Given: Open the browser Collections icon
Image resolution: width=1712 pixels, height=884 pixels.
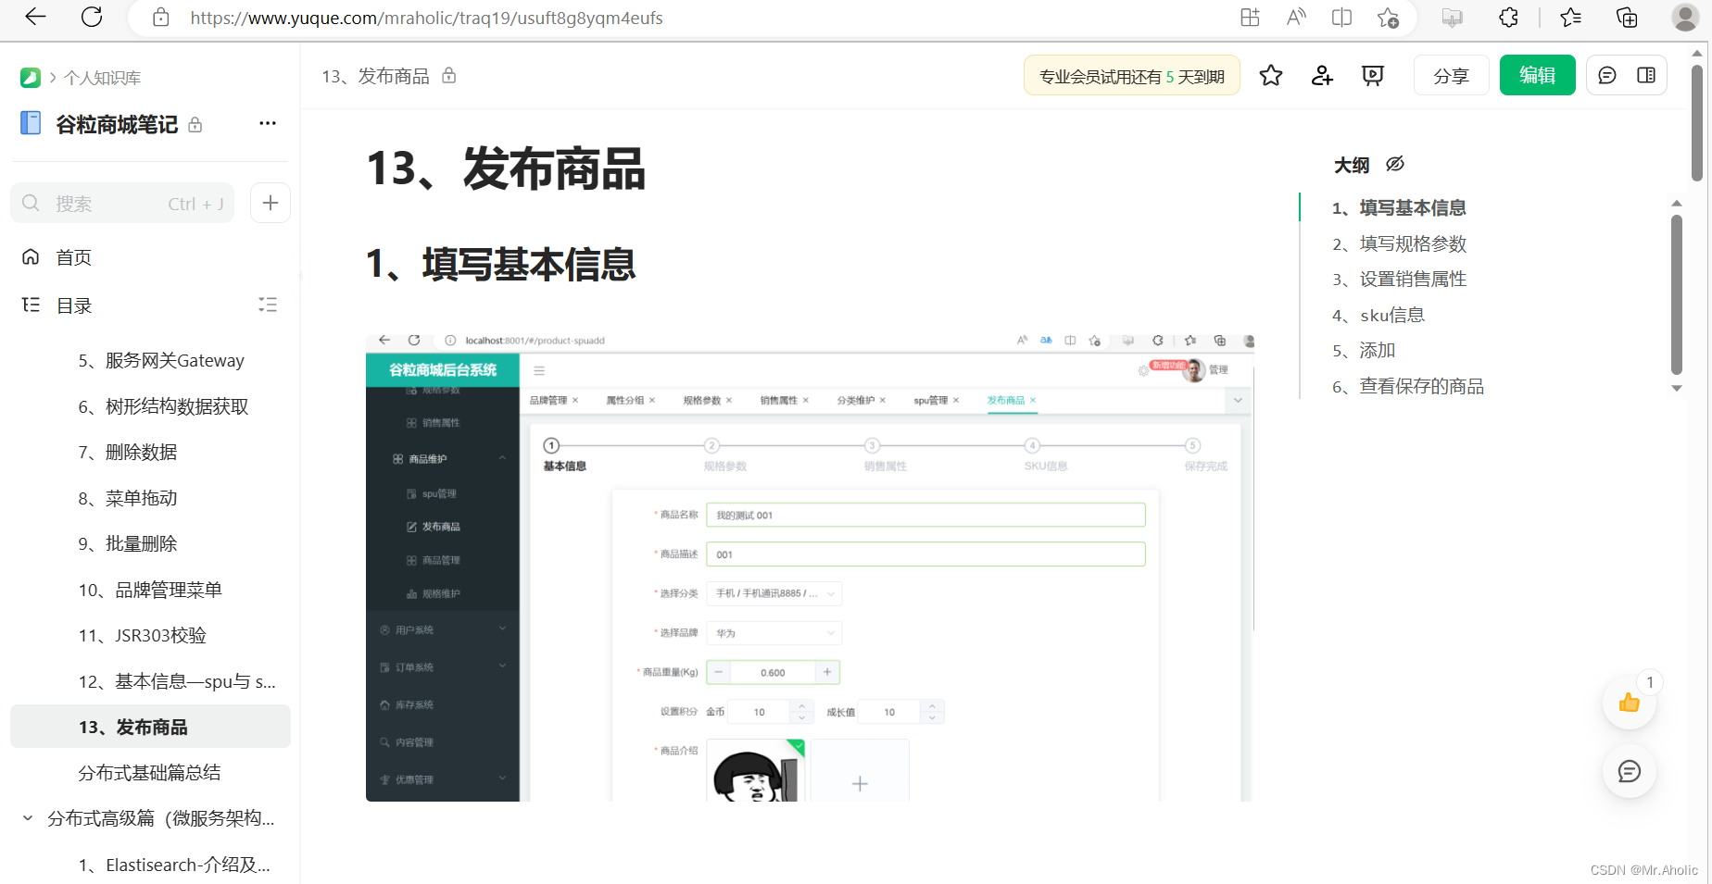Looking at the screenshot, I should (1628, 17).
